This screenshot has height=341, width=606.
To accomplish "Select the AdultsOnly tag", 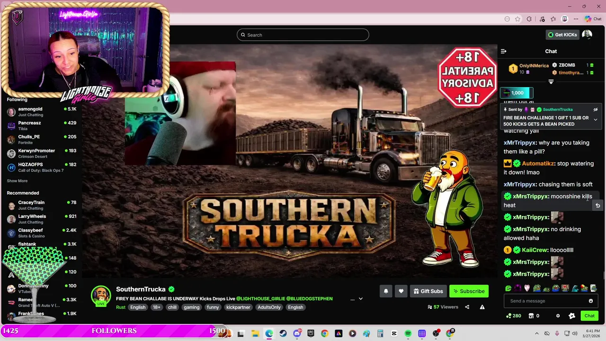I will 269,307.
